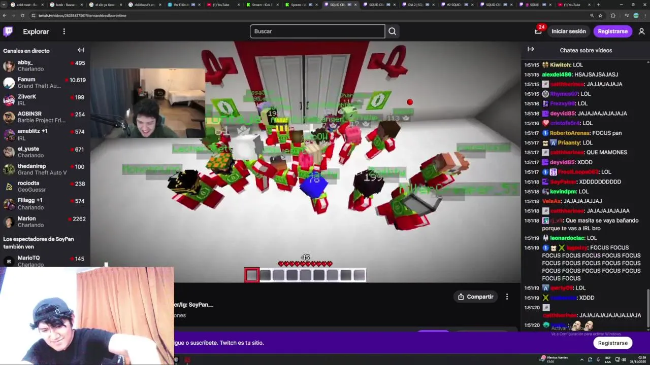Switch to the Ver El fin browser tab
Viewport: 650px width, 365px height.
183,5
